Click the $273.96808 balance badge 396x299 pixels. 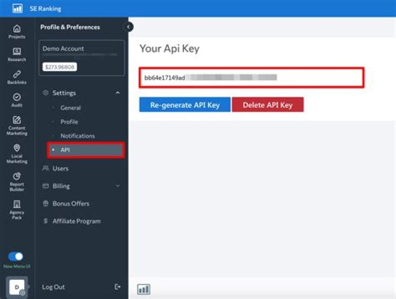click(x=59, y=67)
